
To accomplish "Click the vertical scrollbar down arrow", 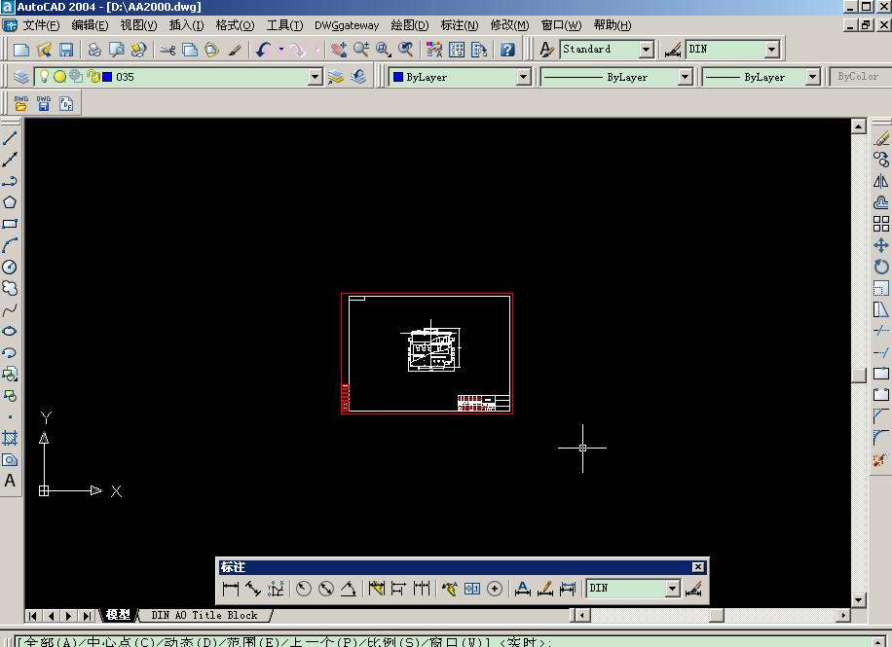I will [859, 600].
